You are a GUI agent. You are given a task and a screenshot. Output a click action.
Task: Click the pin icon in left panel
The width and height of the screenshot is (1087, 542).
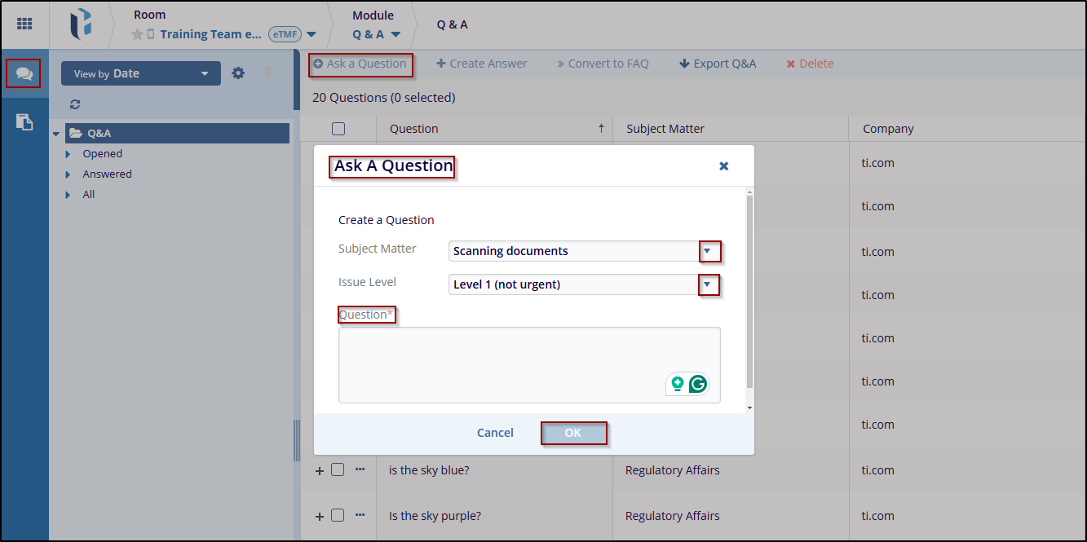click(x=268, y=73)
